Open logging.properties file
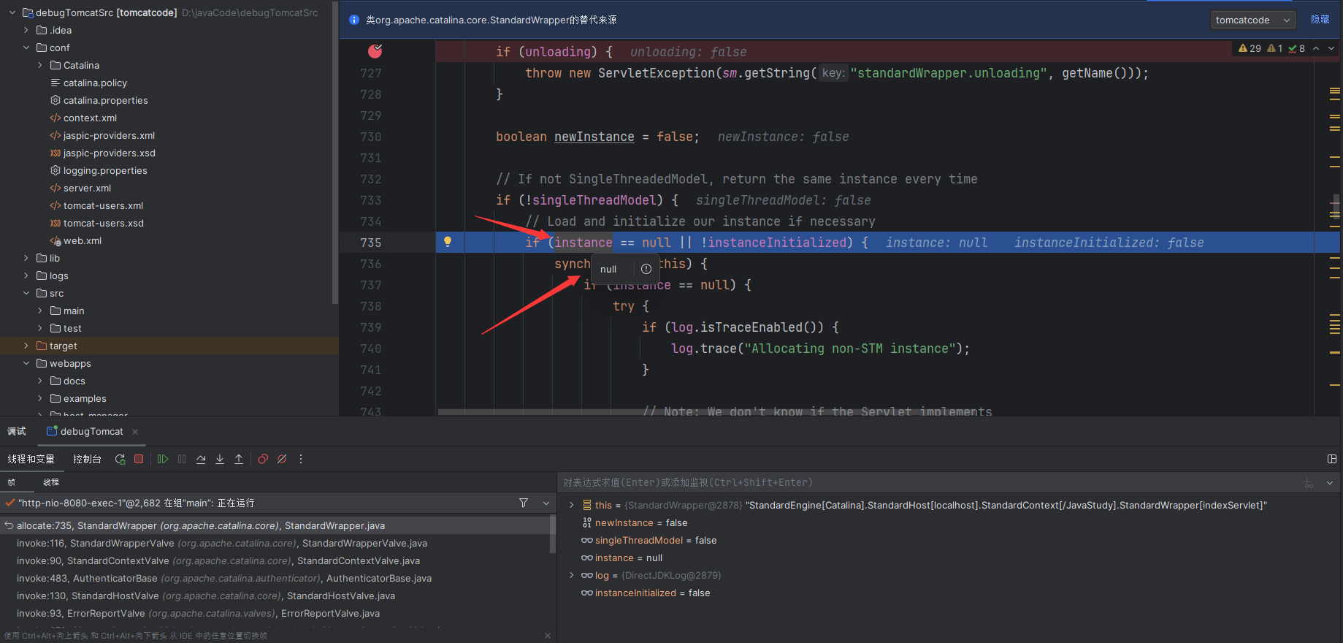The height and width of the screenshot is (643, 1343). (105, 170)
